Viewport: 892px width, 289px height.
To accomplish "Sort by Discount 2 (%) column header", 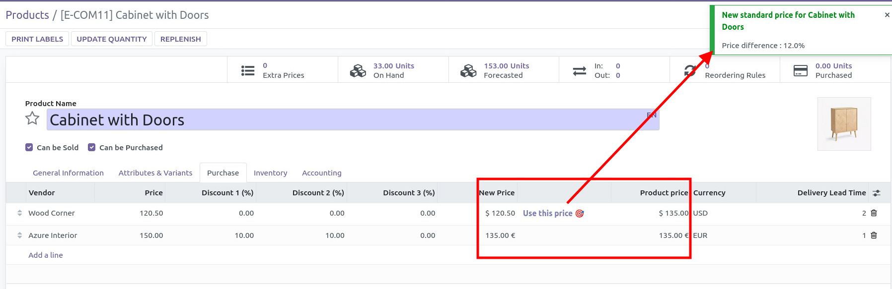I will point(301,193).
